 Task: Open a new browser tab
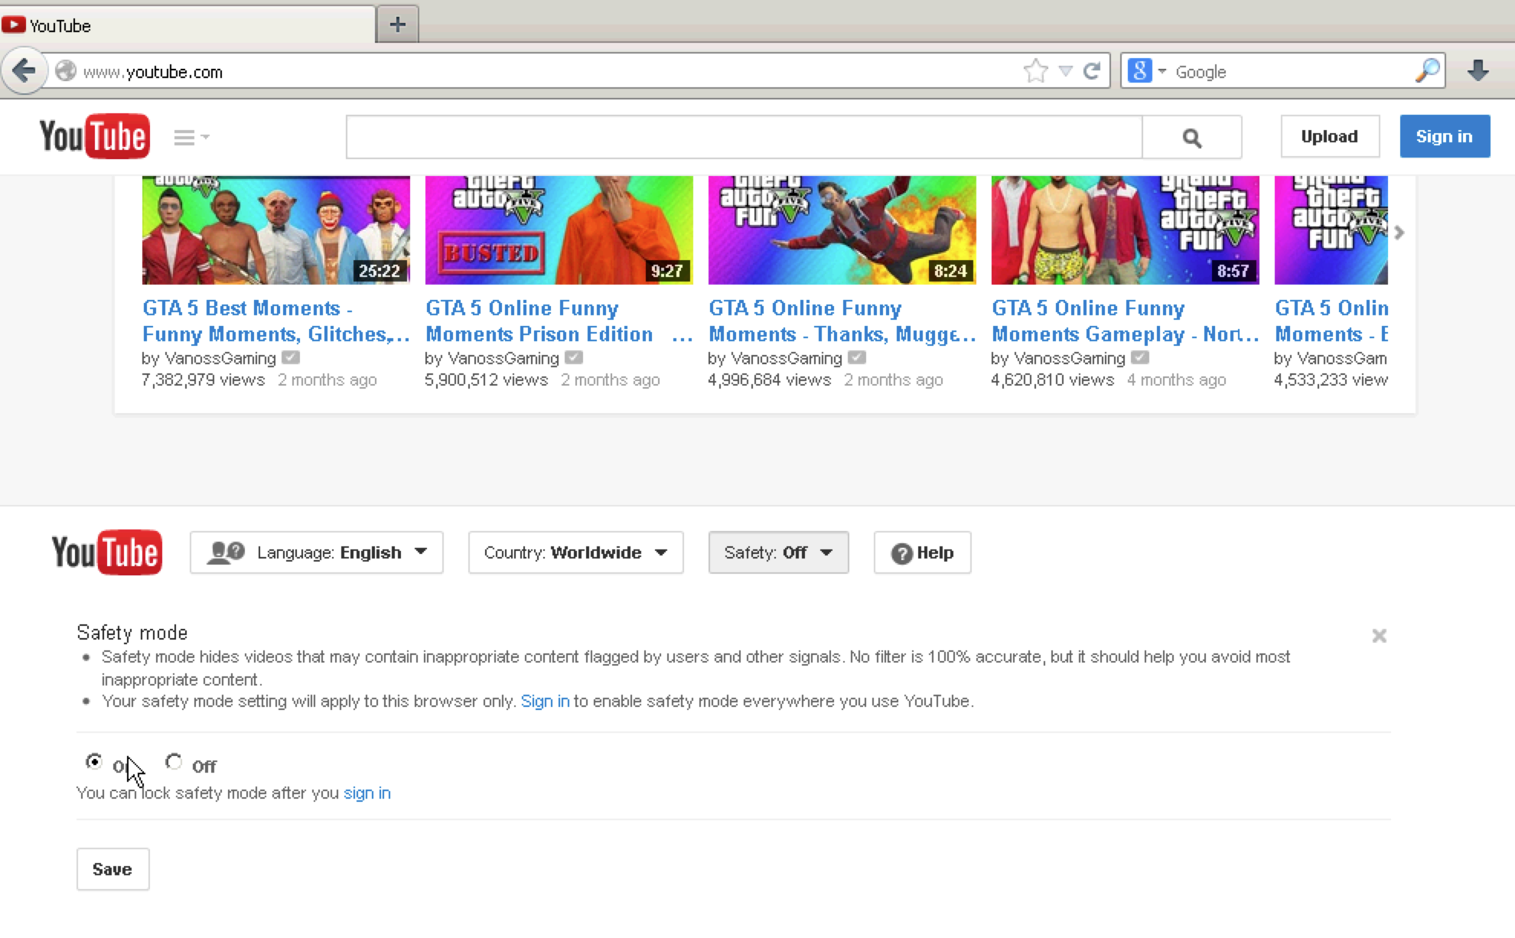396,24
